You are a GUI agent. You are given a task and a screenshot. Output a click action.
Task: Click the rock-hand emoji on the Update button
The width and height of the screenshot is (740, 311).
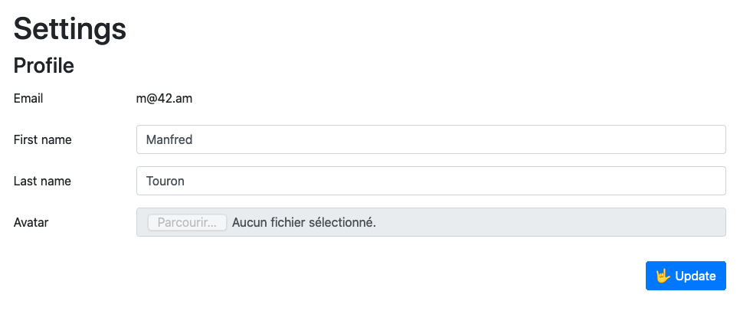663,276
